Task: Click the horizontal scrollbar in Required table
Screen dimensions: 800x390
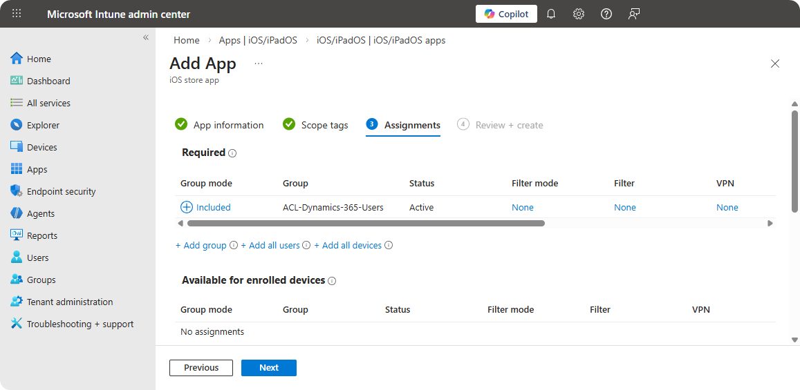Action: [x=365, y=224]
